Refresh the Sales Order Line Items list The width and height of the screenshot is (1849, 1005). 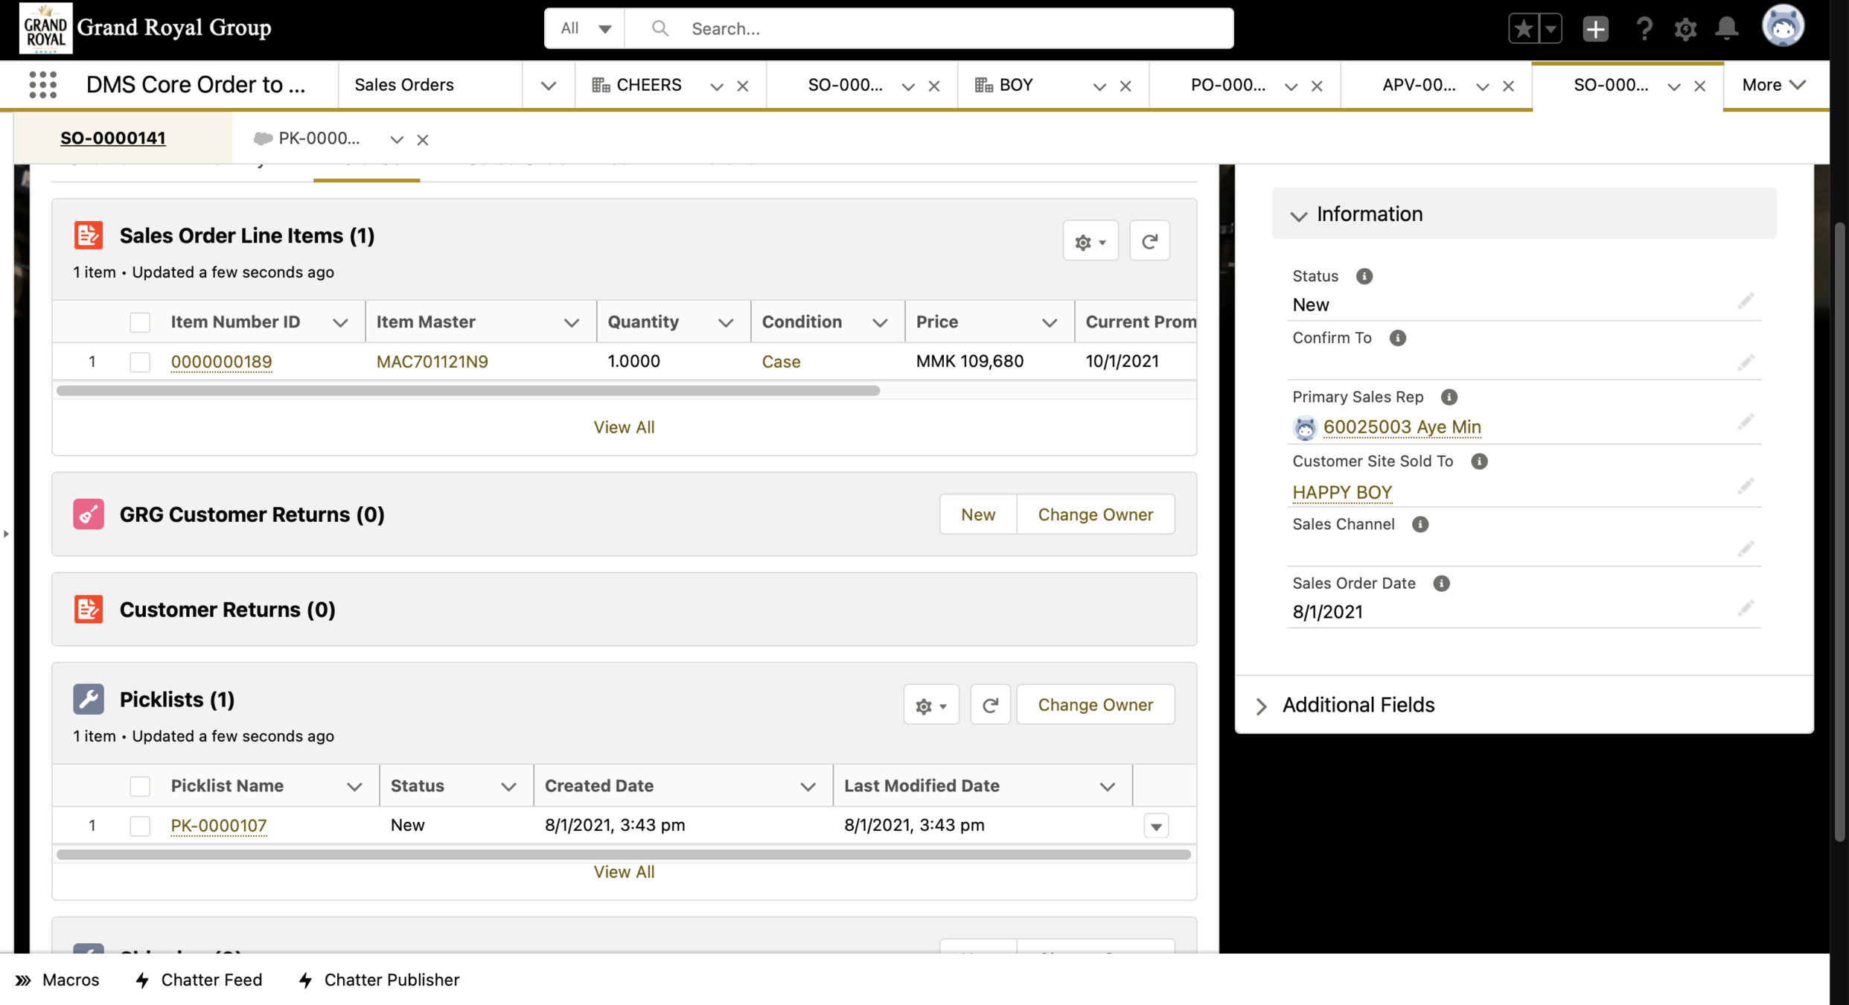click(x=1149, y=241)
